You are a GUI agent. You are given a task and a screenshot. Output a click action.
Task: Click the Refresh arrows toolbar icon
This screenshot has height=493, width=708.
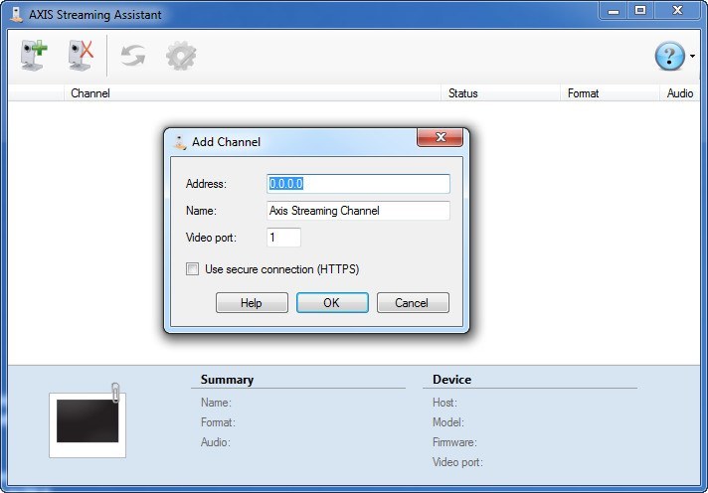[x=133, y=56]
